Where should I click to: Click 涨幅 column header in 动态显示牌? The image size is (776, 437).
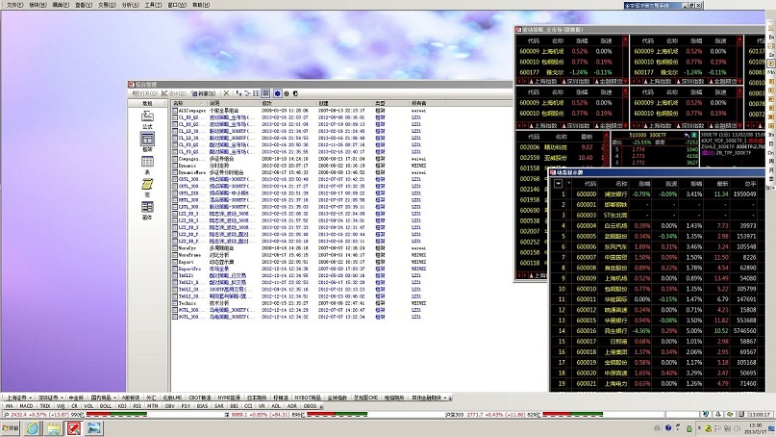[x=644, y=183]
